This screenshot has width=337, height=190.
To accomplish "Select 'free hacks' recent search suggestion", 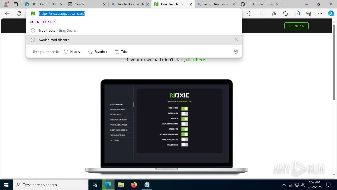I will click(x=134, y=30).
